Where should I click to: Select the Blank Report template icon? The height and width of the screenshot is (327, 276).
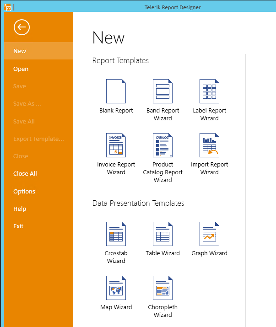coord(116,91)
